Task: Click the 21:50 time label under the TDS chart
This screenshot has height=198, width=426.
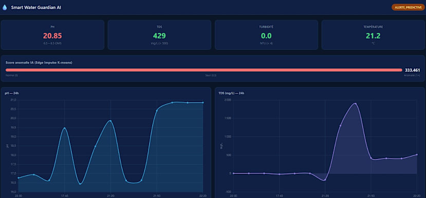Action: [x=371, y=195]
